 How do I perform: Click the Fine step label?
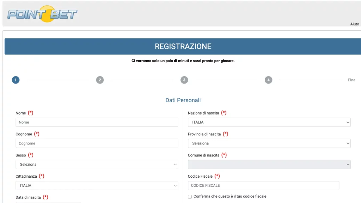click(x=351, y=80)
